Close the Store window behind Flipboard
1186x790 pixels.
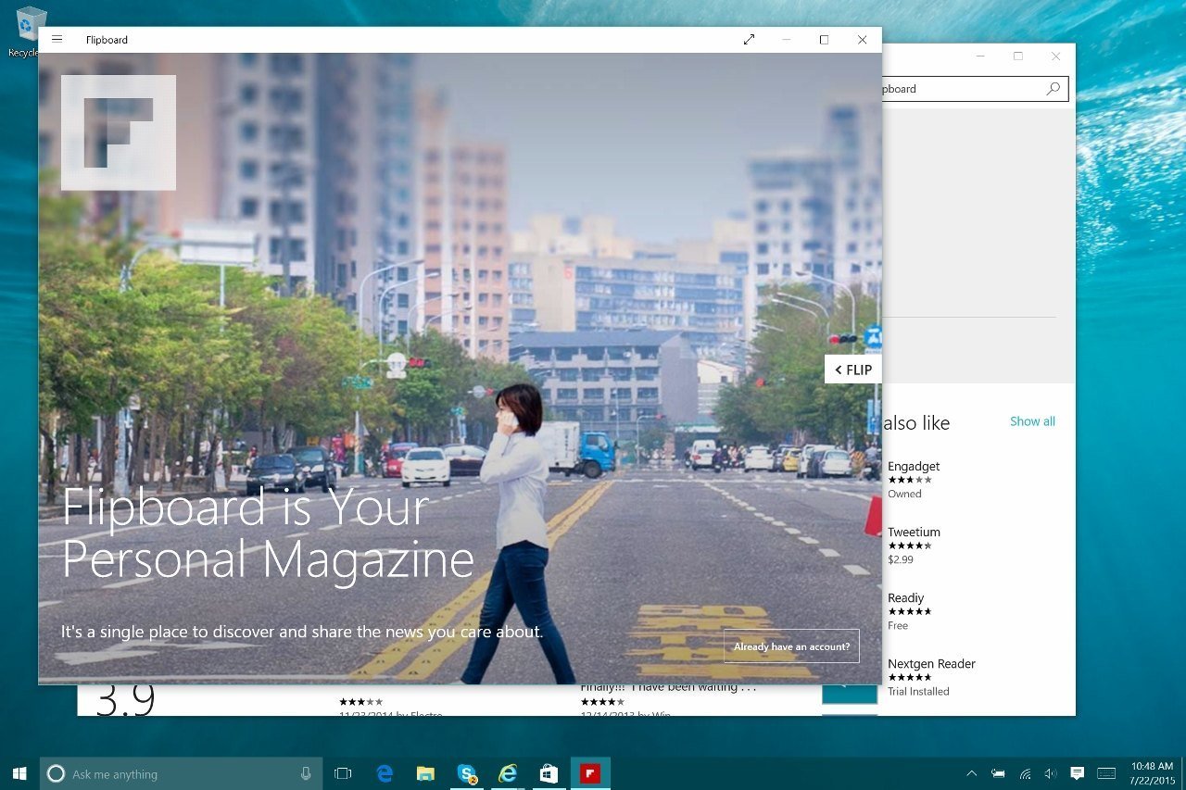pos(1055,56)
